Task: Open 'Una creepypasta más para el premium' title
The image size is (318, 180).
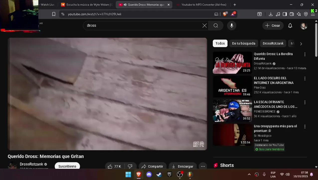Action: [x=275, y=128]
